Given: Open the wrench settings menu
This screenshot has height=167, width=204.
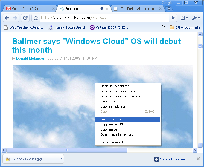Looking at the screenshot, I should [x=196, y=18].
